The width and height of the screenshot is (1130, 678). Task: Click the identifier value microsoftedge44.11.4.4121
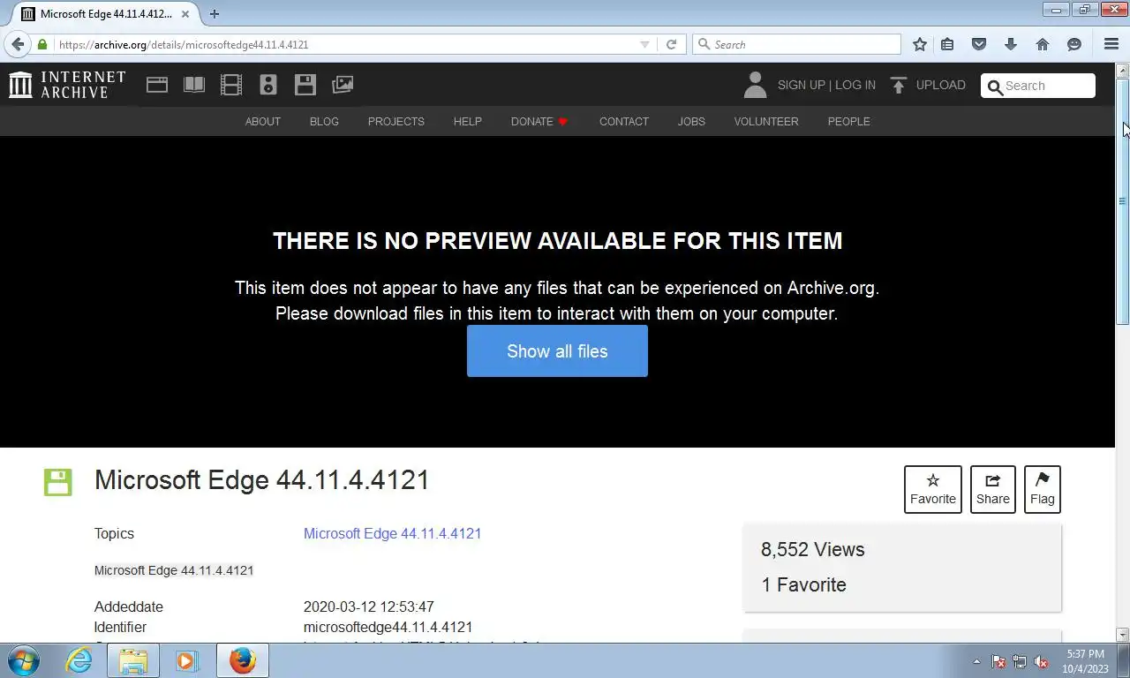click(x=388, y=628)
